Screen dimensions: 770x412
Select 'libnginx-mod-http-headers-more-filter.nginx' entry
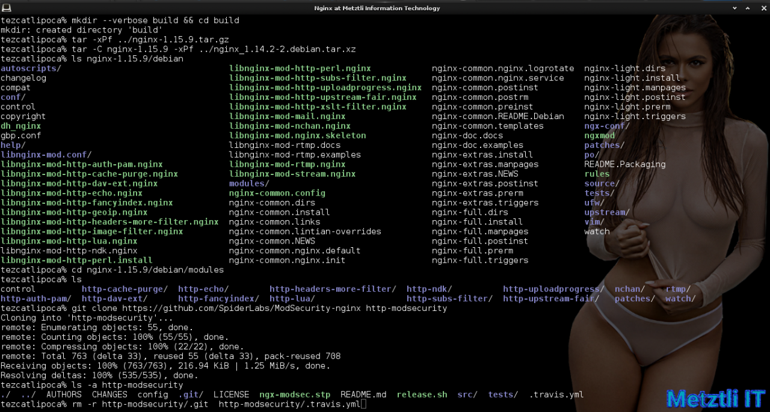pyautogui.click(x=109, y=222)
